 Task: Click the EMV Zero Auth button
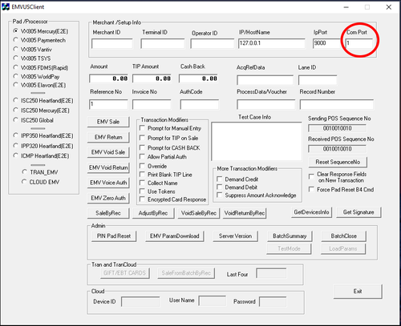pyautogui.click(x=108, y=198)
